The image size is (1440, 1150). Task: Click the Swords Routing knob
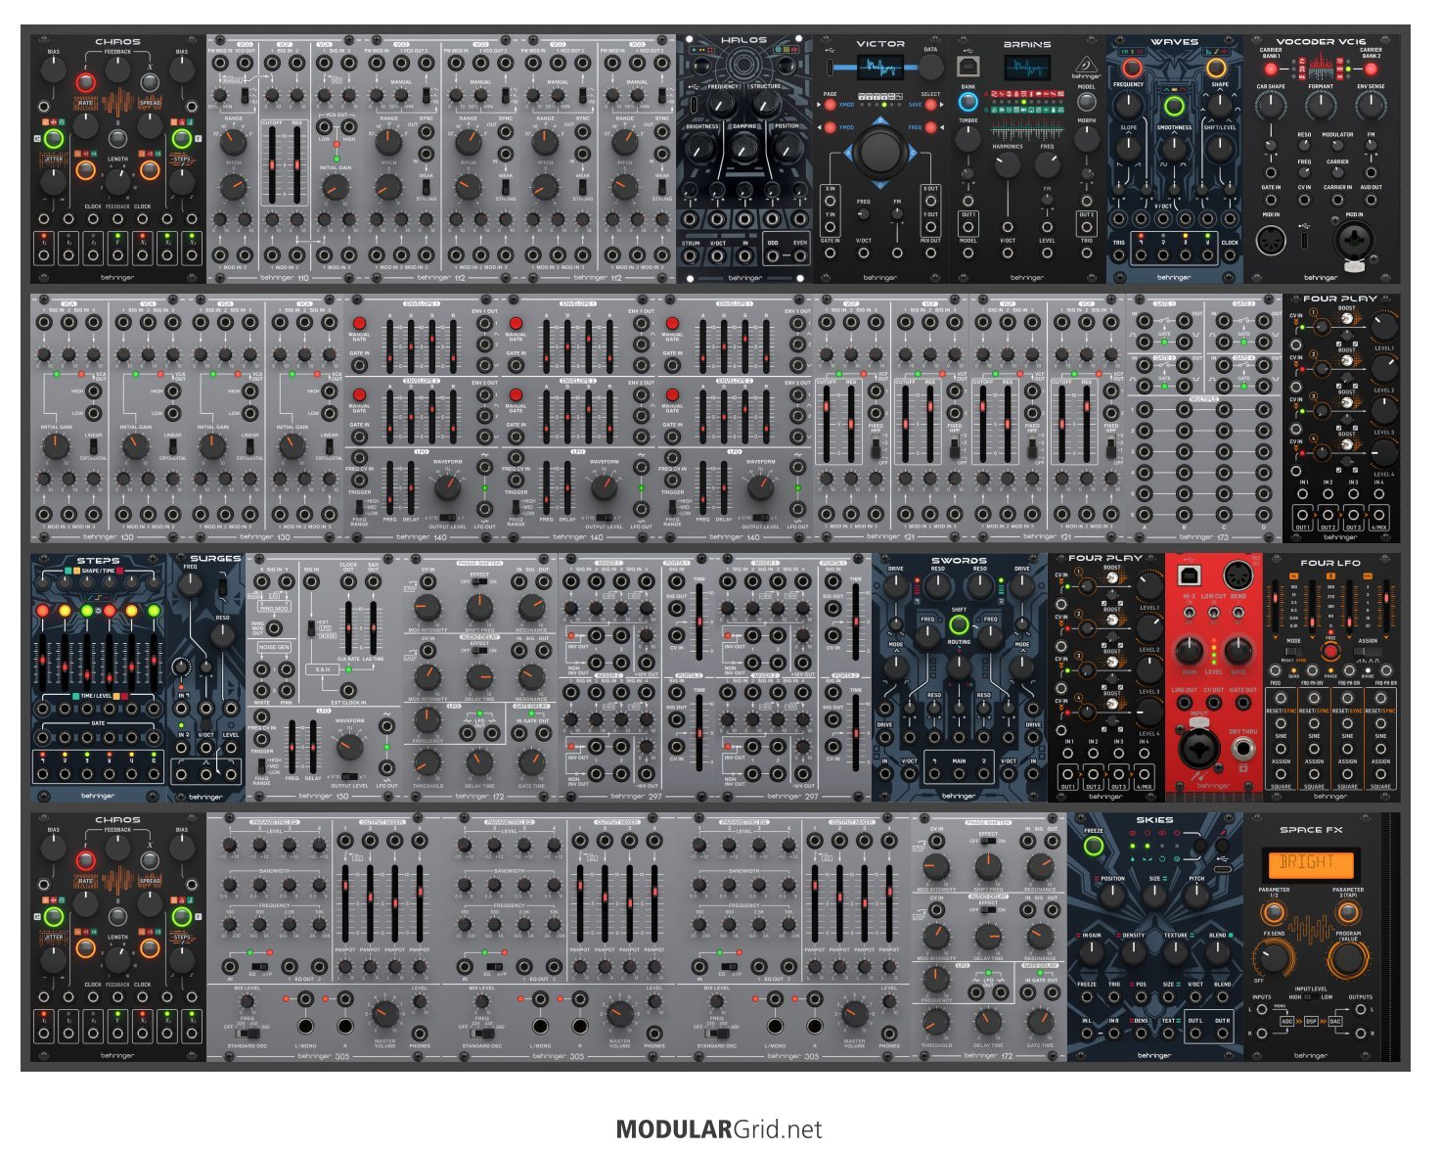coord(960,666)
